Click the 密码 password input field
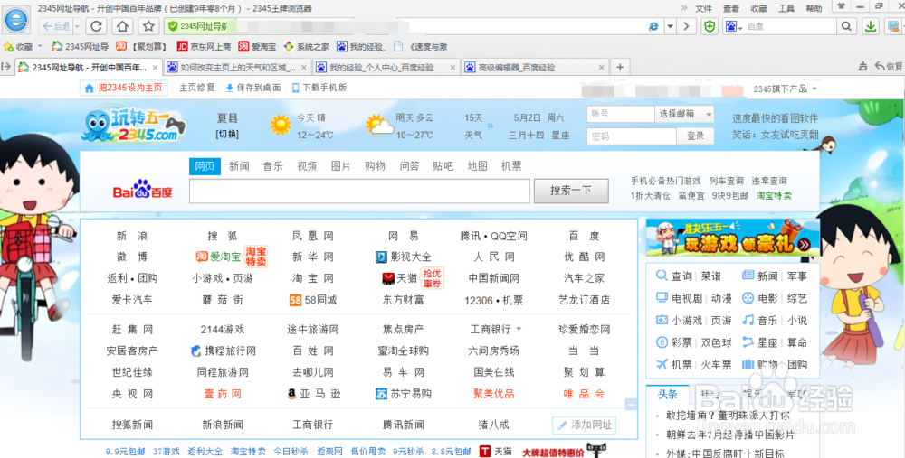The image size is (905, 458). 632,136
